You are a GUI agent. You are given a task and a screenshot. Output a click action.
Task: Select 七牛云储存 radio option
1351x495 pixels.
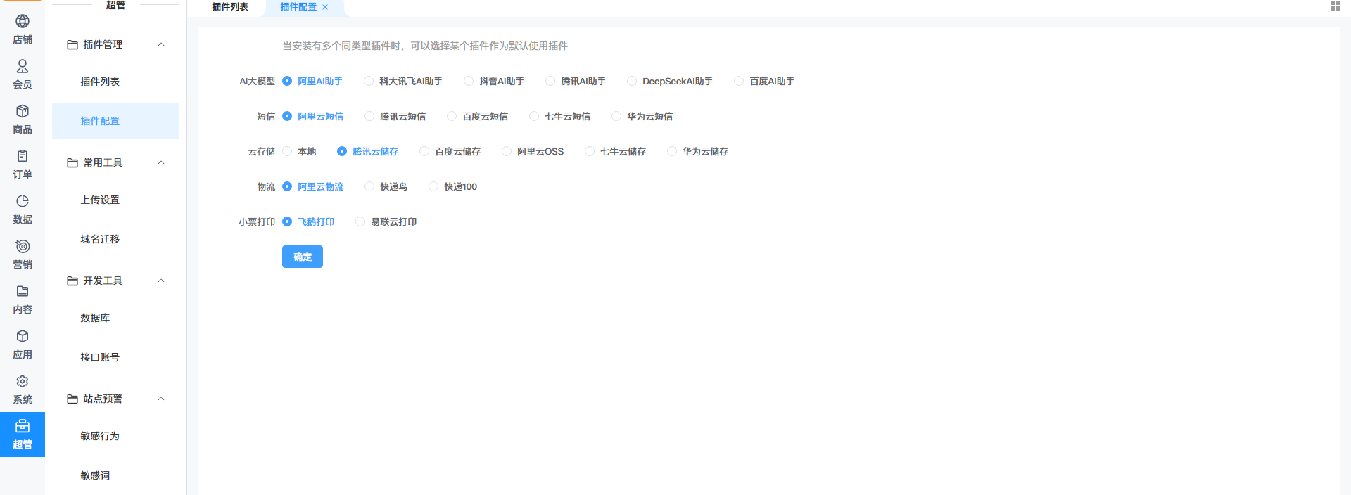[616, 152]
